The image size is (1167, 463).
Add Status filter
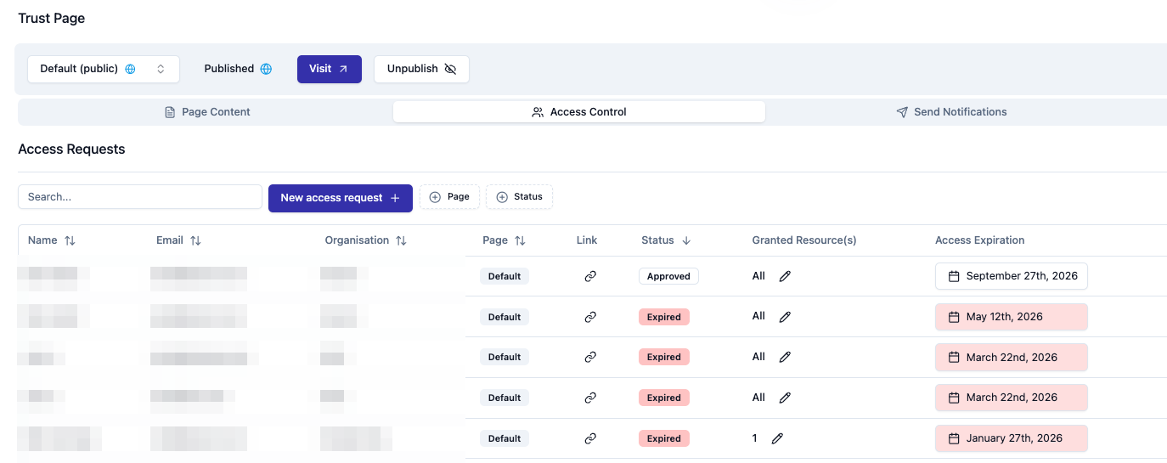click(519, 197)
